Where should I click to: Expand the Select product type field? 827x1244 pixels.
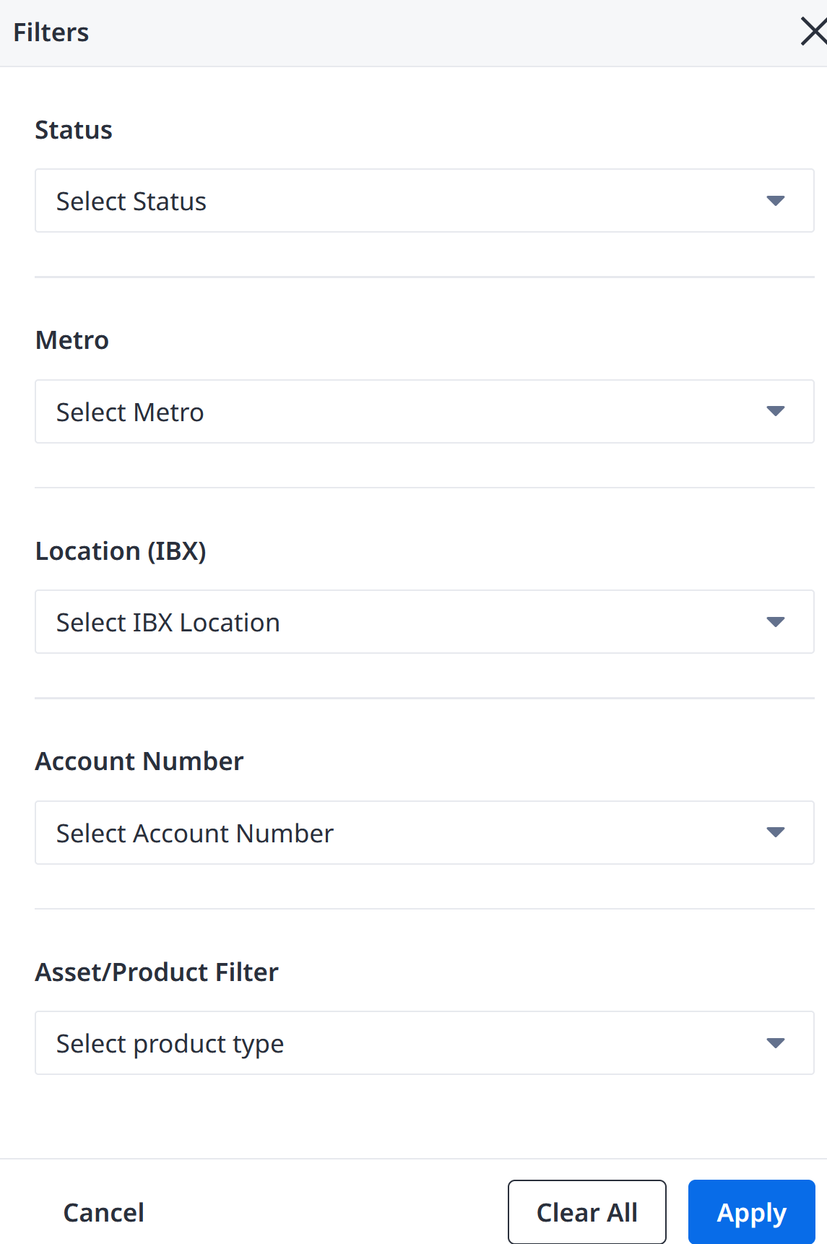coord(425,1043)
